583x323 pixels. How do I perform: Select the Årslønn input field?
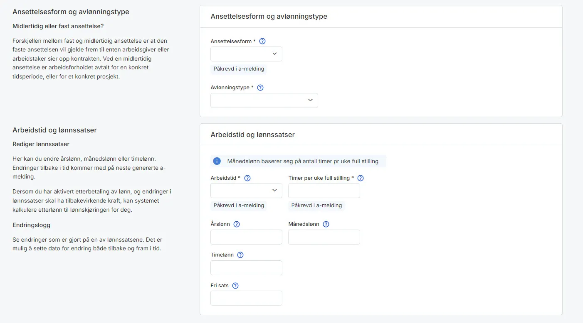246,237
